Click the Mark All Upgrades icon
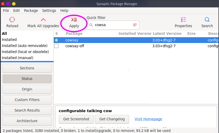 (x=43, y=20)
